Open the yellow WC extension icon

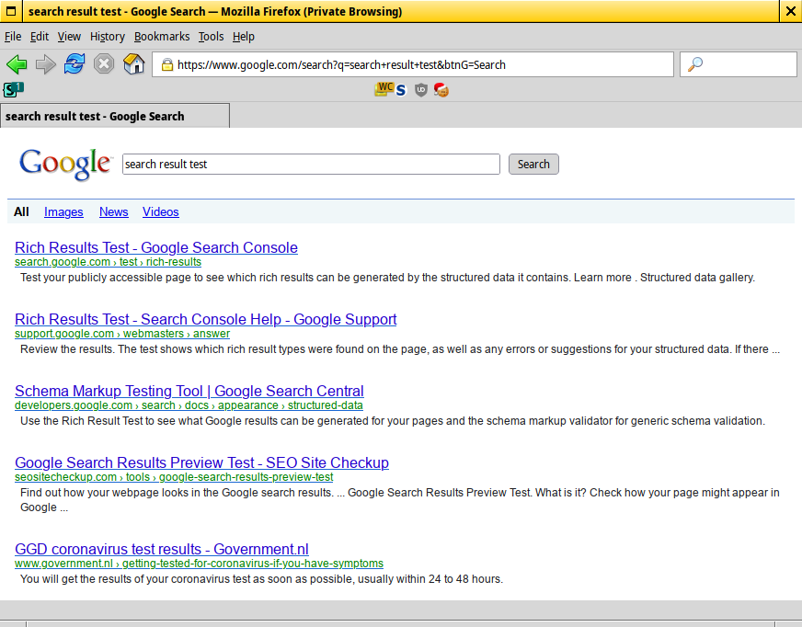point(384,89)
